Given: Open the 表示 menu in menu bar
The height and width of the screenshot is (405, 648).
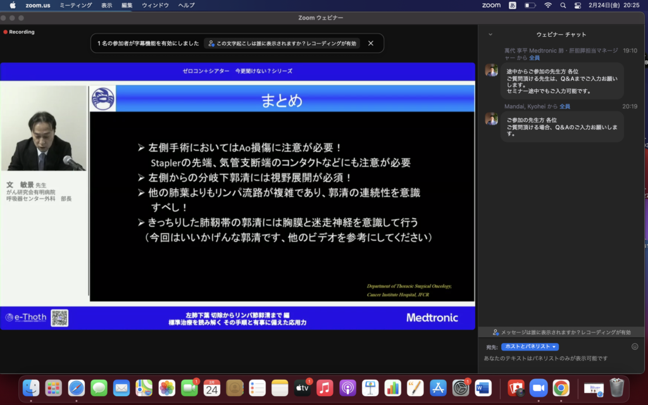Looking at the screenshot, I should (107, 5).
